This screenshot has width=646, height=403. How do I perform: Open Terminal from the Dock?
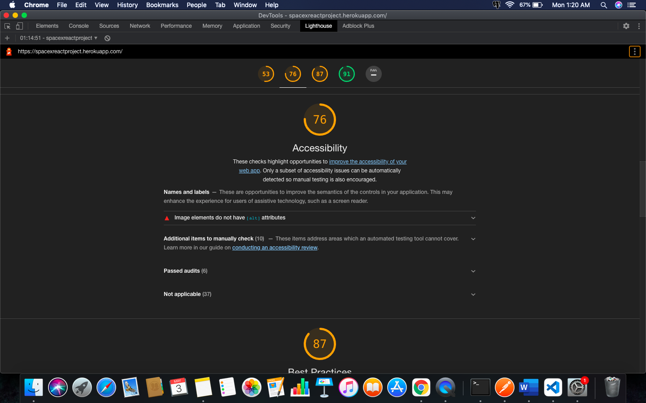480,387
